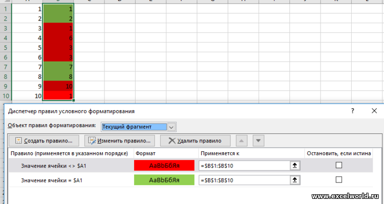Edit the applies-to range of the = $A1 rule

[244, 180]
